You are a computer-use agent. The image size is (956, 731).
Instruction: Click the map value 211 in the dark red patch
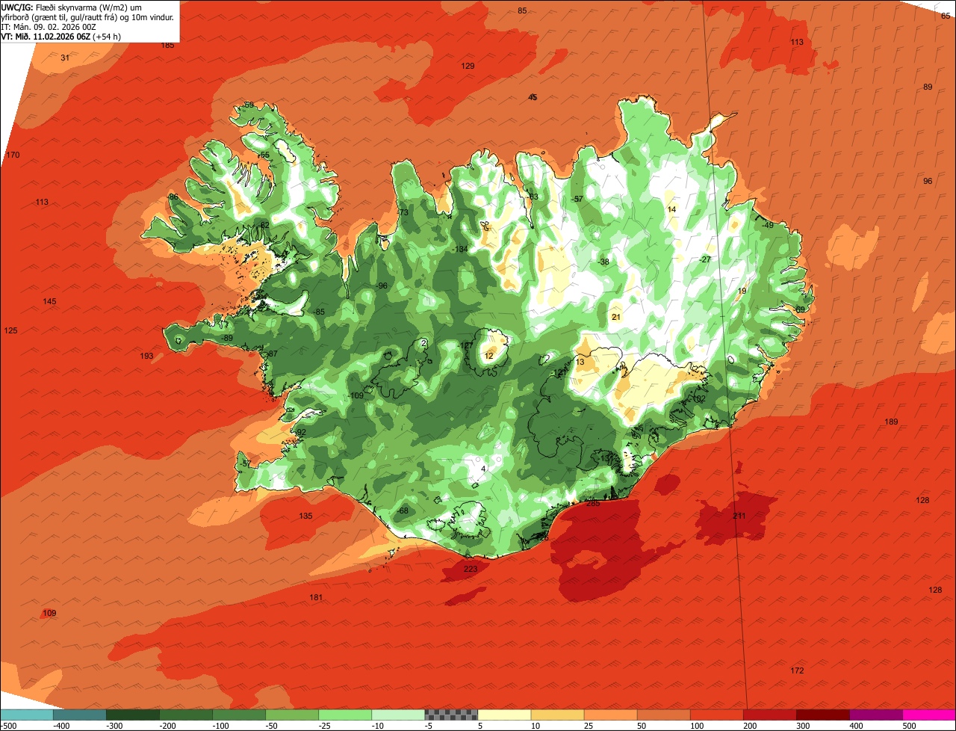coord(739,516)
